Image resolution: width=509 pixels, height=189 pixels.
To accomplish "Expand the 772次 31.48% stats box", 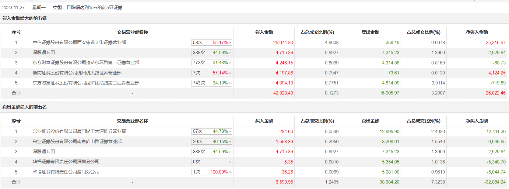I will click(212, 63).
